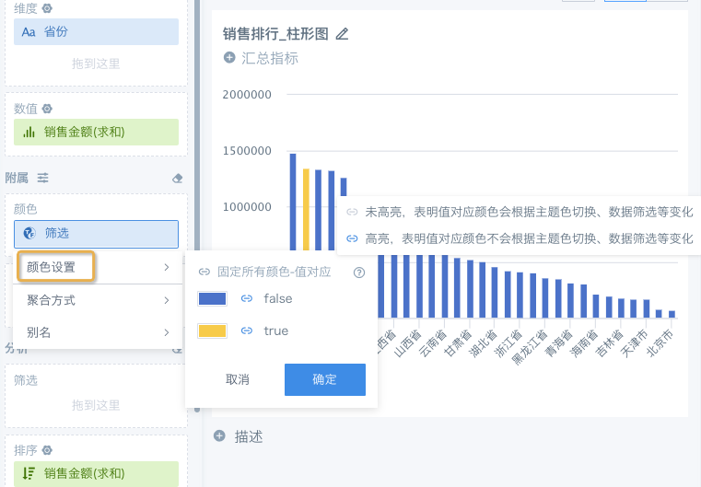This screenshot has height=487, width=701.
Task: Click the 确定 button
Action: tap(324, 379)
